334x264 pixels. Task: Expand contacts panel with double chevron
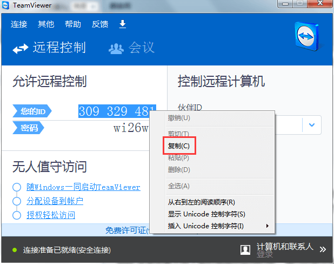click(323, 249)
